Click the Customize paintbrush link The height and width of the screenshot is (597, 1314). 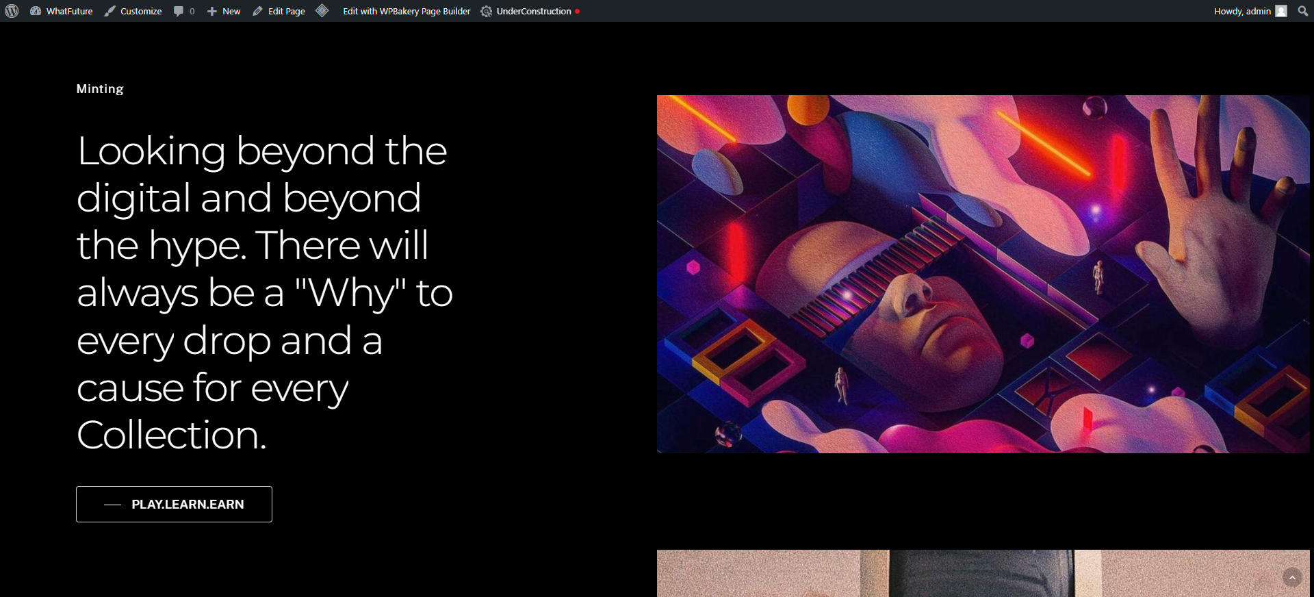[x=133, y=11]
